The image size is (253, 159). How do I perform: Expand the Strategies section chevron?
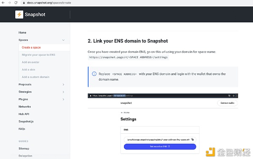click(x=63, y=92)
